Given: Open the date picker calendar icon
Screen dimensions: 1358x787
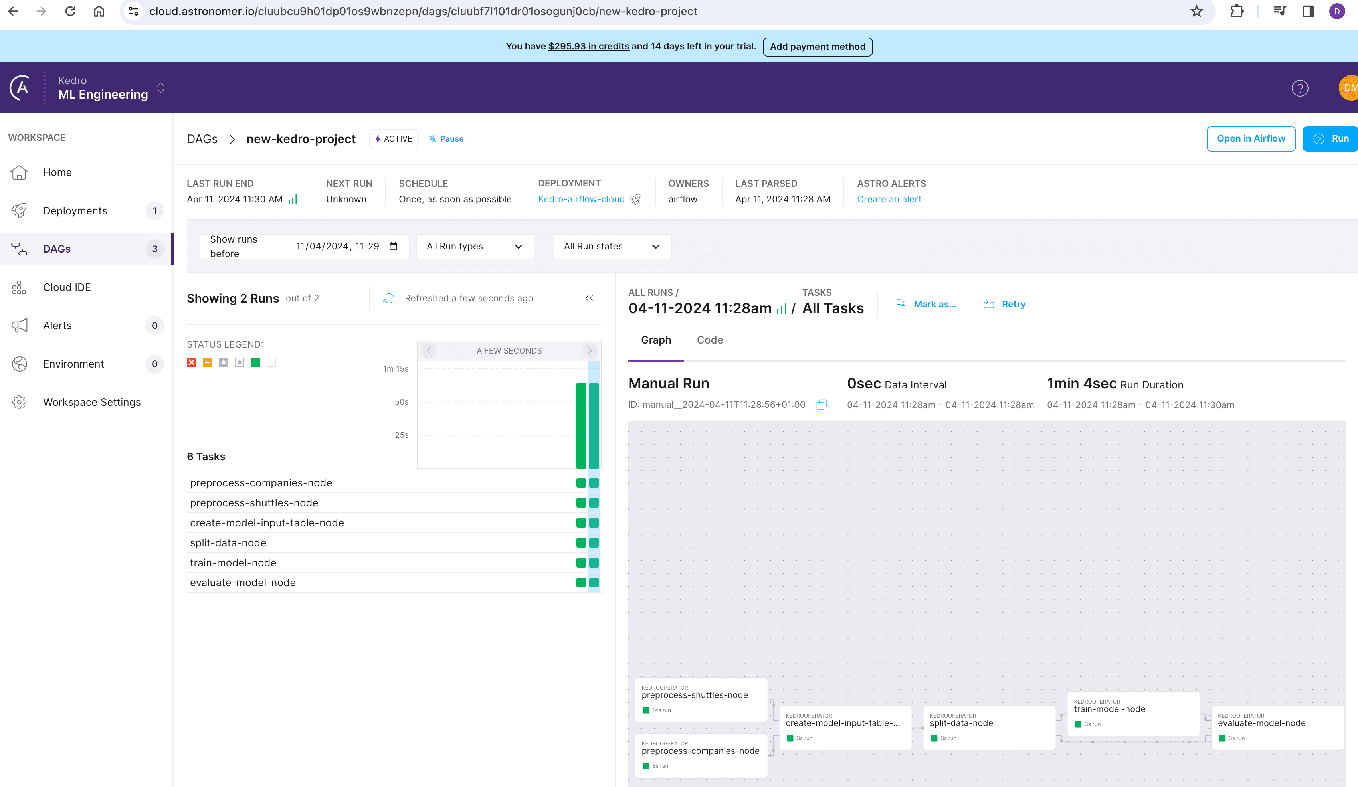Looking at the screenshot, I should 394,246.
